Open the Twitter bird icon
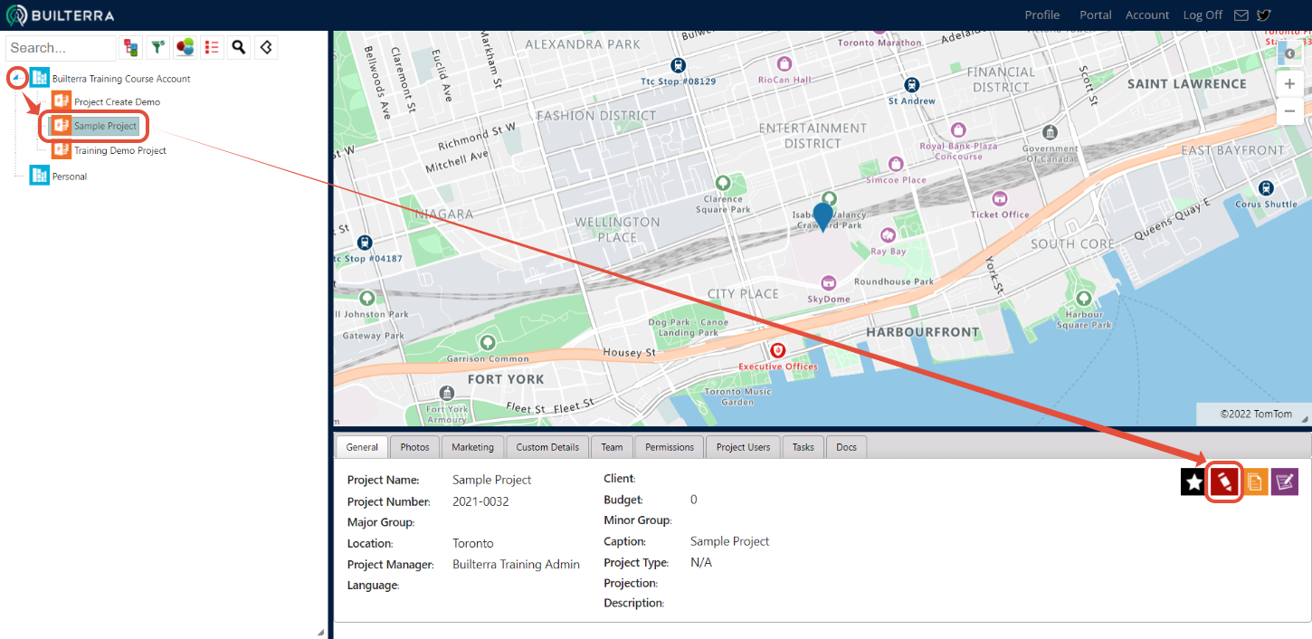 tap(1264, 15)
